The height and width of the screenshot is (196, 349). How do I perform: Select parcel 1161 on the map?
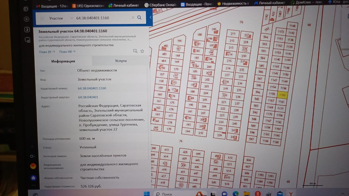pos(281,102)
